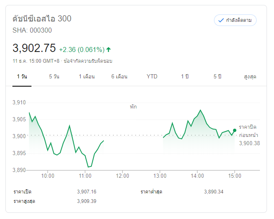This screenshot has height=219, width=274.
Task: Click the 3,902.75 current price value
Action: [x=34, y=48]
